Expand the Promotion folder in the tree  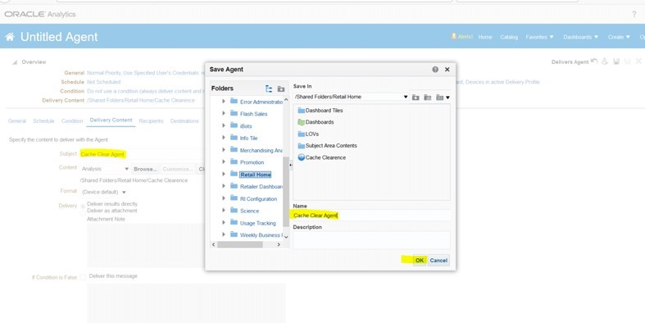224,161
